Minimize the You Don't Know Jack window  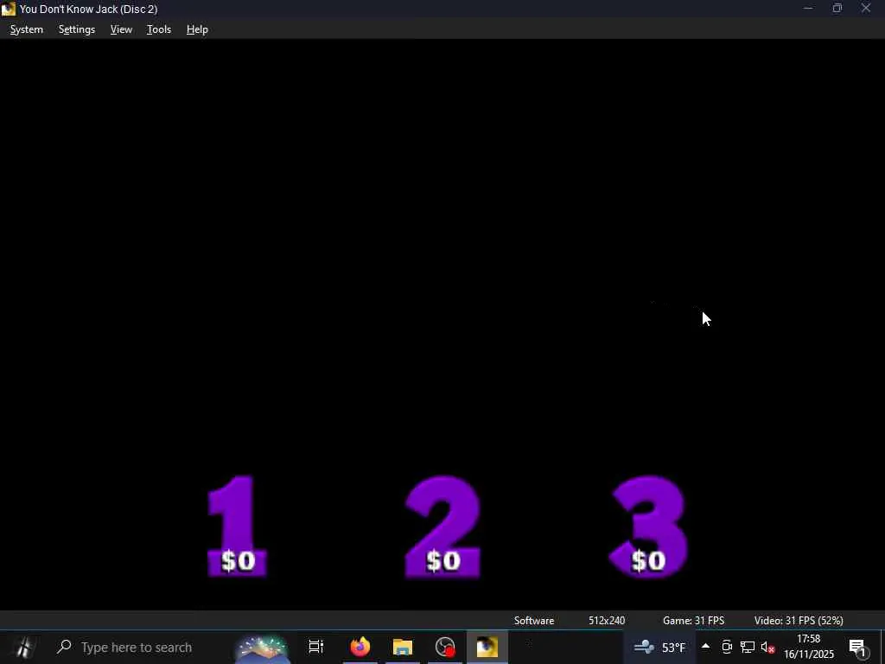pos(808,9)
